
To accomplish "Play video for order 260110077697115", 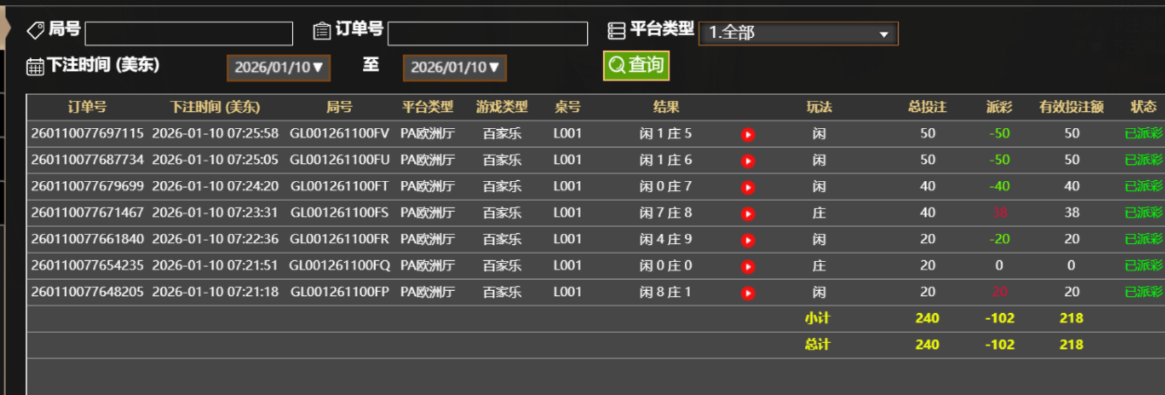I will [747, 134].
